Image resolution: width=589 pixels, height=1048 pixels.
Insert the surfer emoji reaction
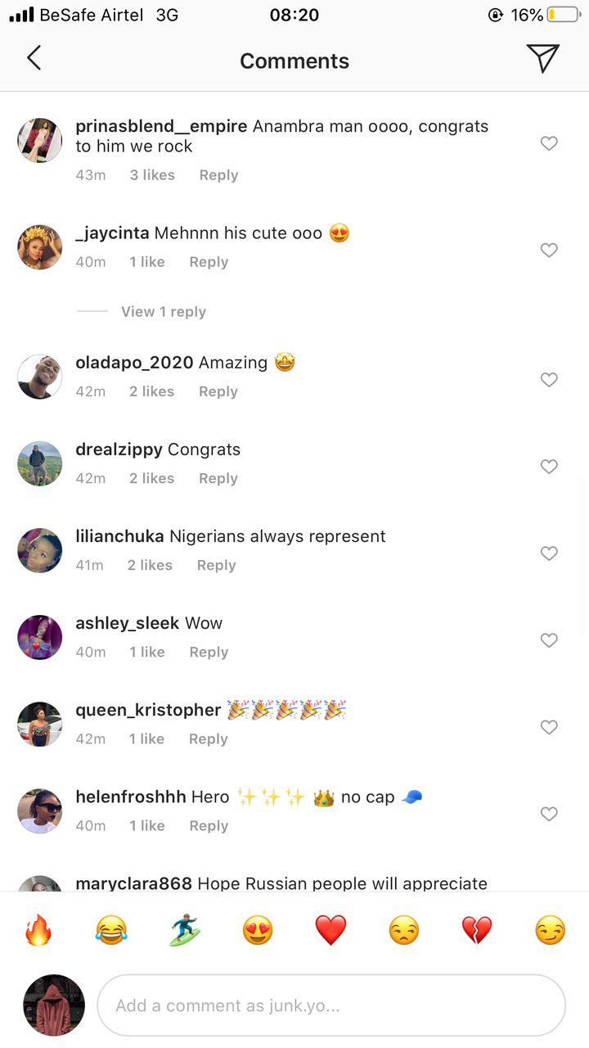[185, 930]
